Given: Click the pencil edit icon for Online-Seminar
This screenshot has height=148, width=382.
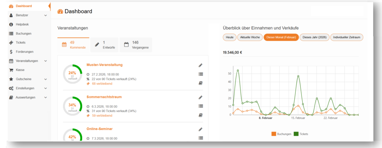Looking at the screenshot, I should 201,129.
